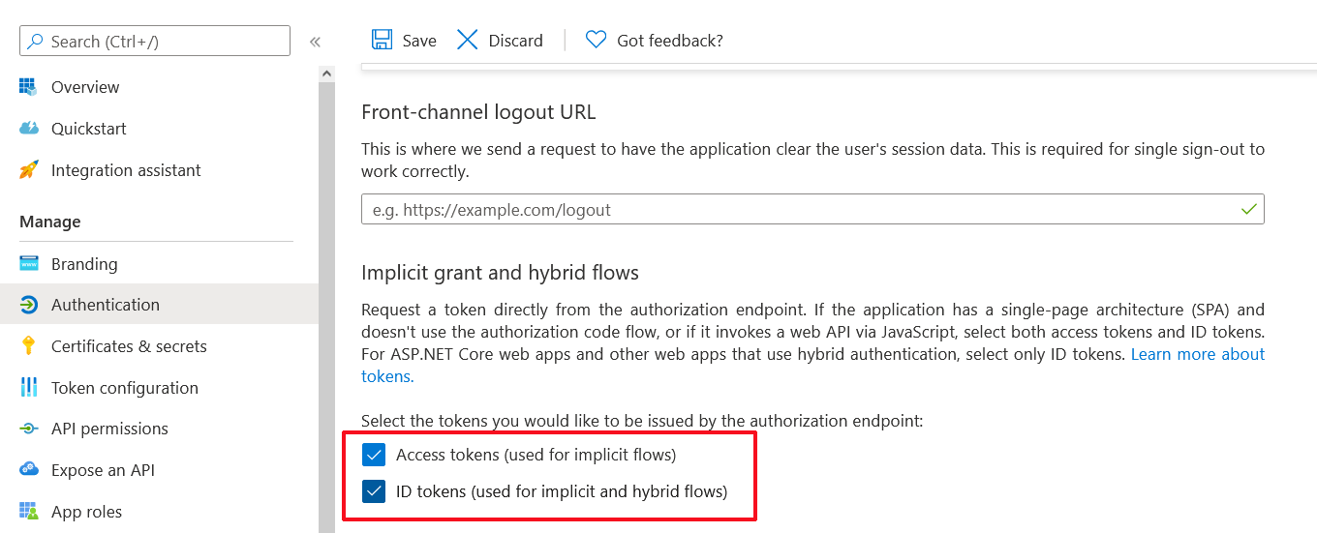
Task: Open the Authentication menu item
Action: (x=106, y=305)
